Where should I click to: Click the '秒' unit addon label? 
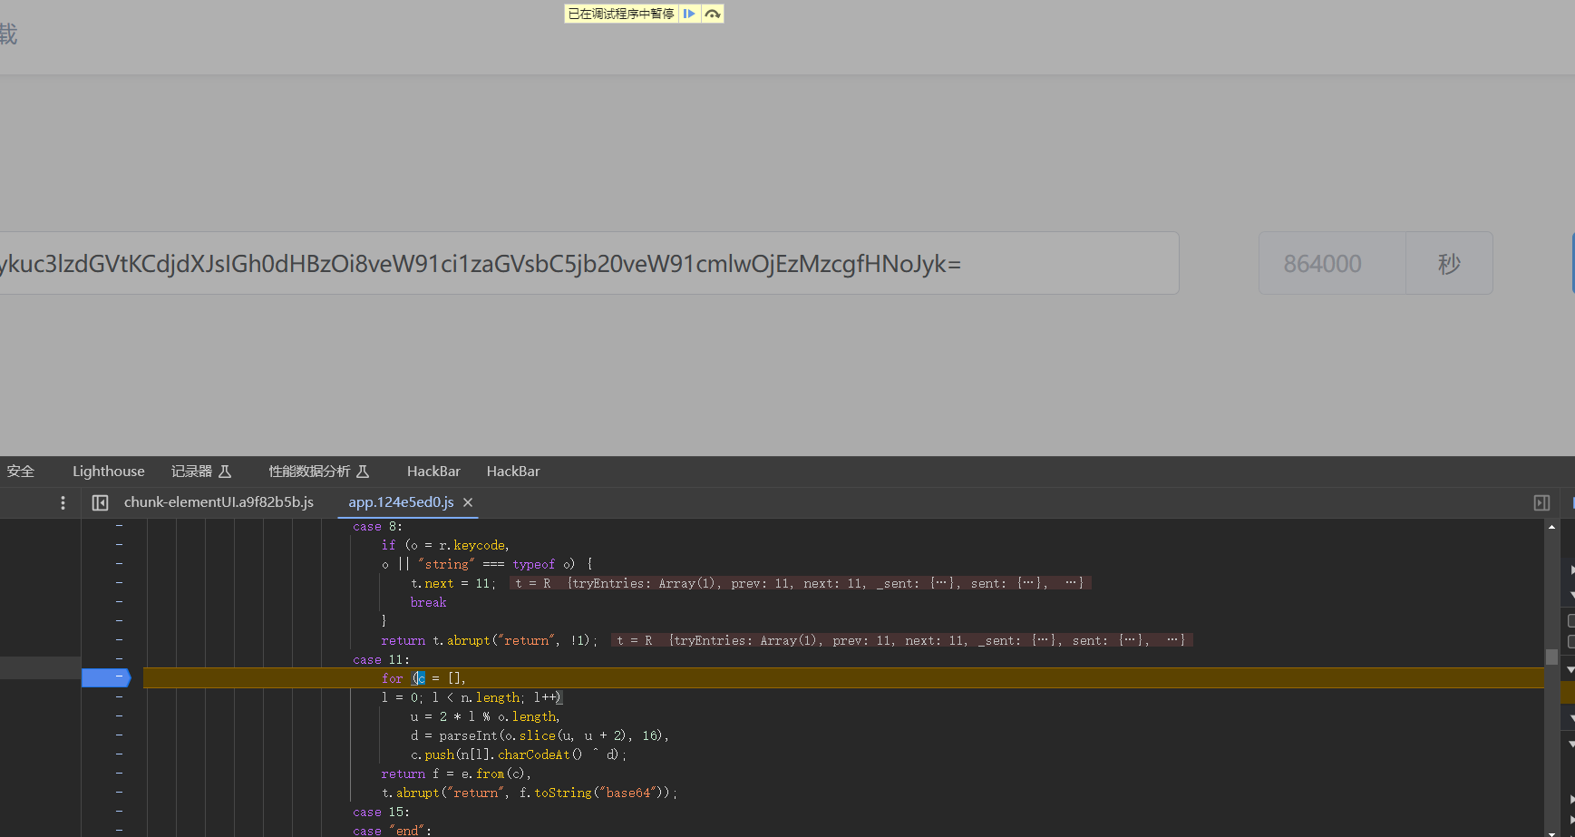coord(1449,263)
